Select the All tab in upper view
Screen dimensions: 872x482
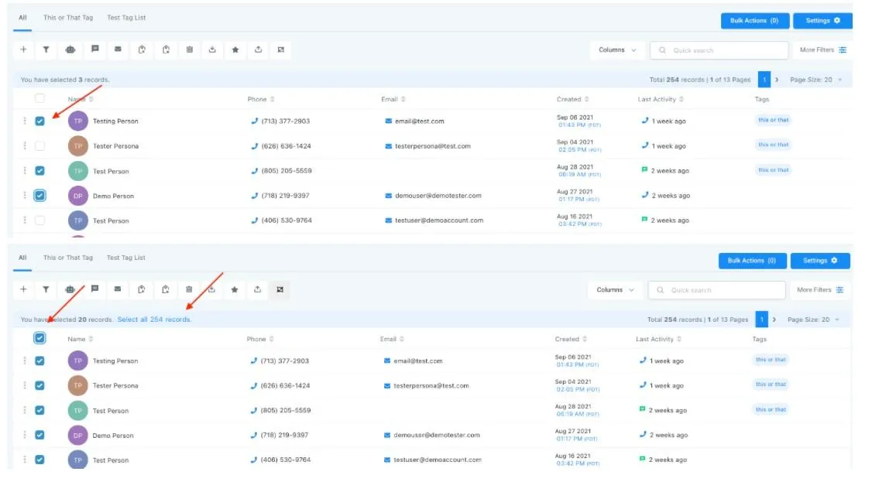(22, 18)
